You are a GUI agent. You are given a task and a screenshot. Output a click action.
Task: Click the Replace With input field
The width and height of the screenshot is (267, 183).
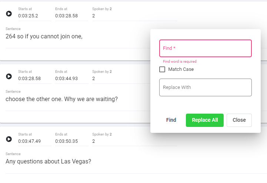[206, 87]
